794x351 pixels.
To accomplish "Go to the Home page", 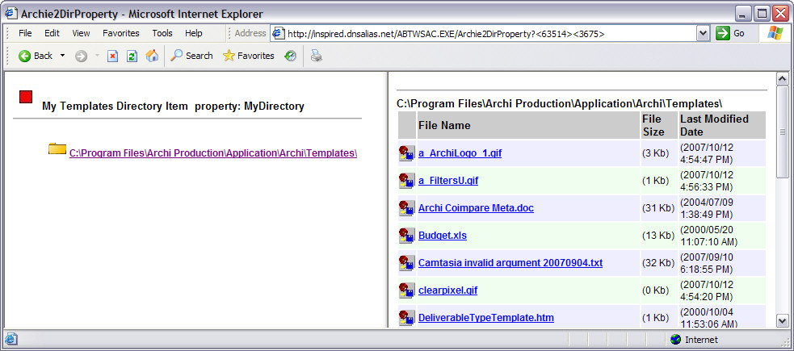I will pyautogui.click(x=152, y=56).
